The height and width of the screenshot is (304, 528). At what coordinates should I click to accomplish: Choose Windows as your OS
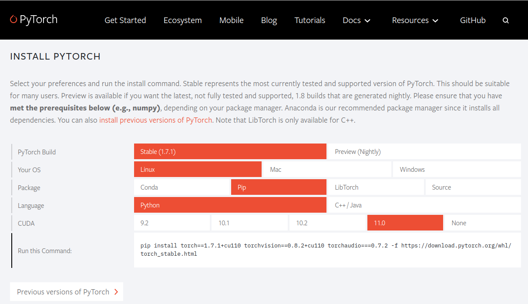pyautogui.click(x=457, y=169)
